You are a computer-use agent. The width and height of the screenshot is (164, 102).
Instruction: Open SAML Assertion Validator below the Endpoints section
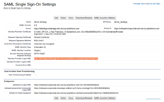point(105,98)
